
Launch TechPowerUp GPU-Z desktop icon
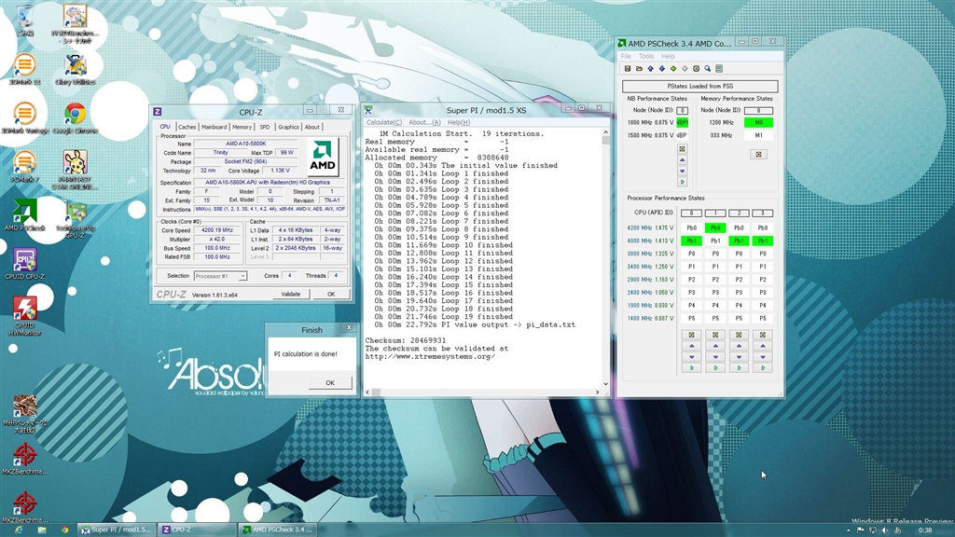click(76, 213)
